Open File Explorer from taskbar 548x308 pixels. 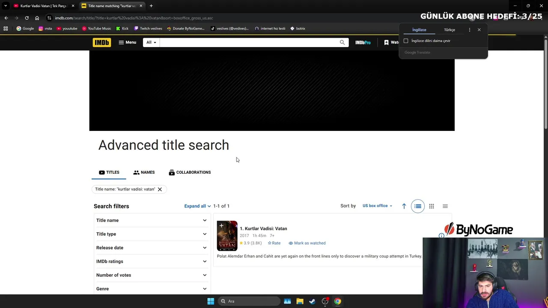point(300,301)
